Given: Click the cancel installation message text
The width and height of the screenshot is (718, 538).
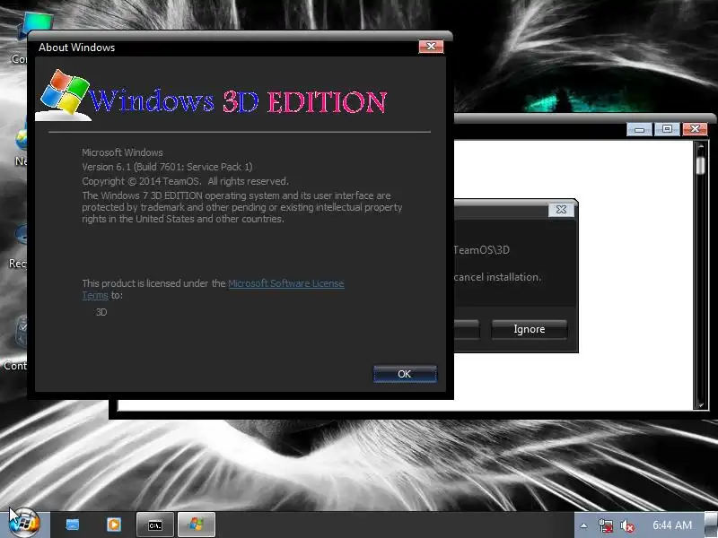Looking at the screenshot, I should pyautogui.click(x=497, y=277).
